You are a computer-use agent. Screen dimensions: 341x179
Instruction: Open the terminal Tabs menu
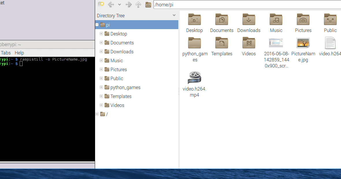point(6,53)
